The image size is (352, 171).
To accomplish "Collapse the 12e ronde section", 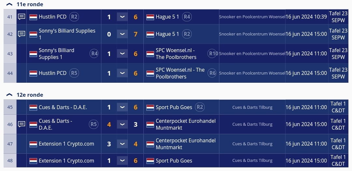I will 9,95.
